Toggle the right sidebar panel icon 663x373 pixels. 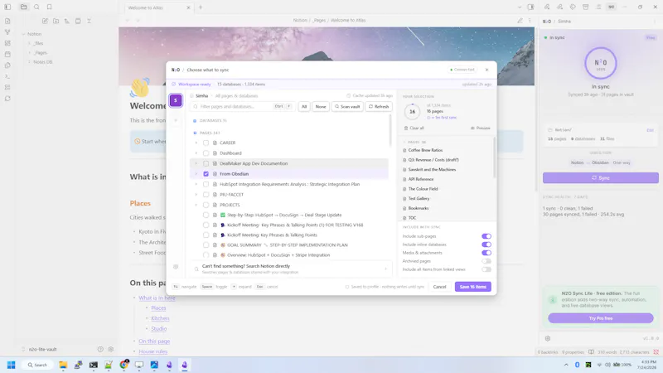click(530, 7)
